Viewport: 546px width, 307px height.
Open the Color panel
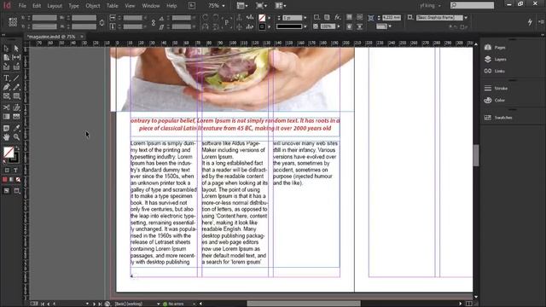[495, 101]
